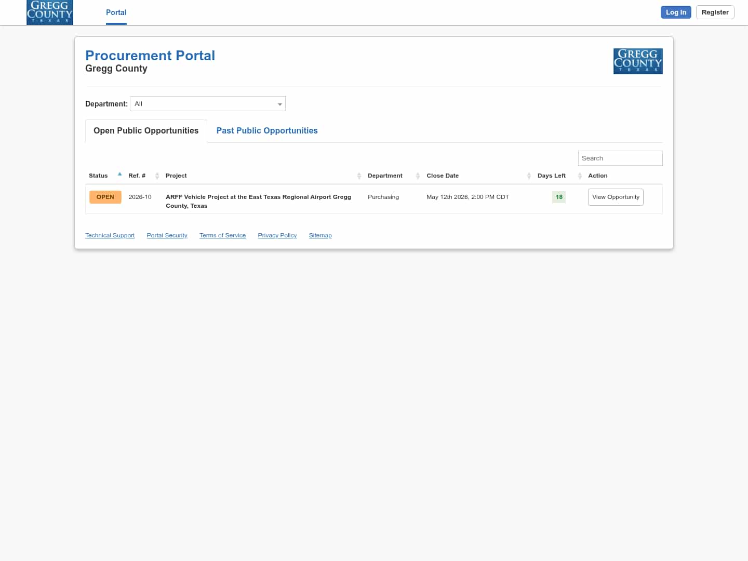Open the ARFF Vehicle Project via View Opportunity
This screenshot has width=748, height=561.
(615, 197)
